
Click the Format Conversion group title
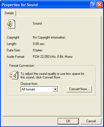pos(22,66)
